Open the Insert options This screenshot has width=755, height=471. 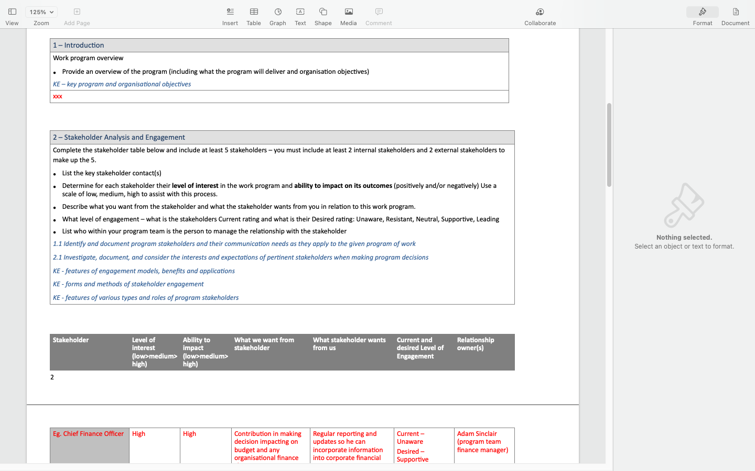(x=230, y=16)
